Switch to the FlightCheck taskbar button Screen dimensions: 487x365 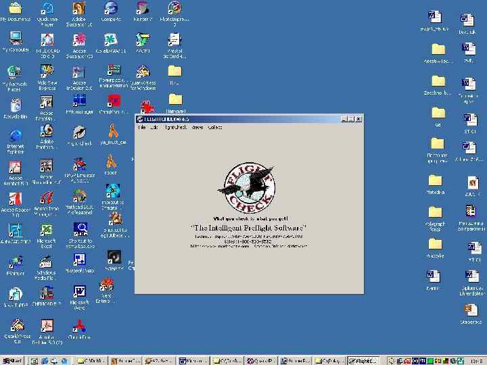tap(363, 361)
